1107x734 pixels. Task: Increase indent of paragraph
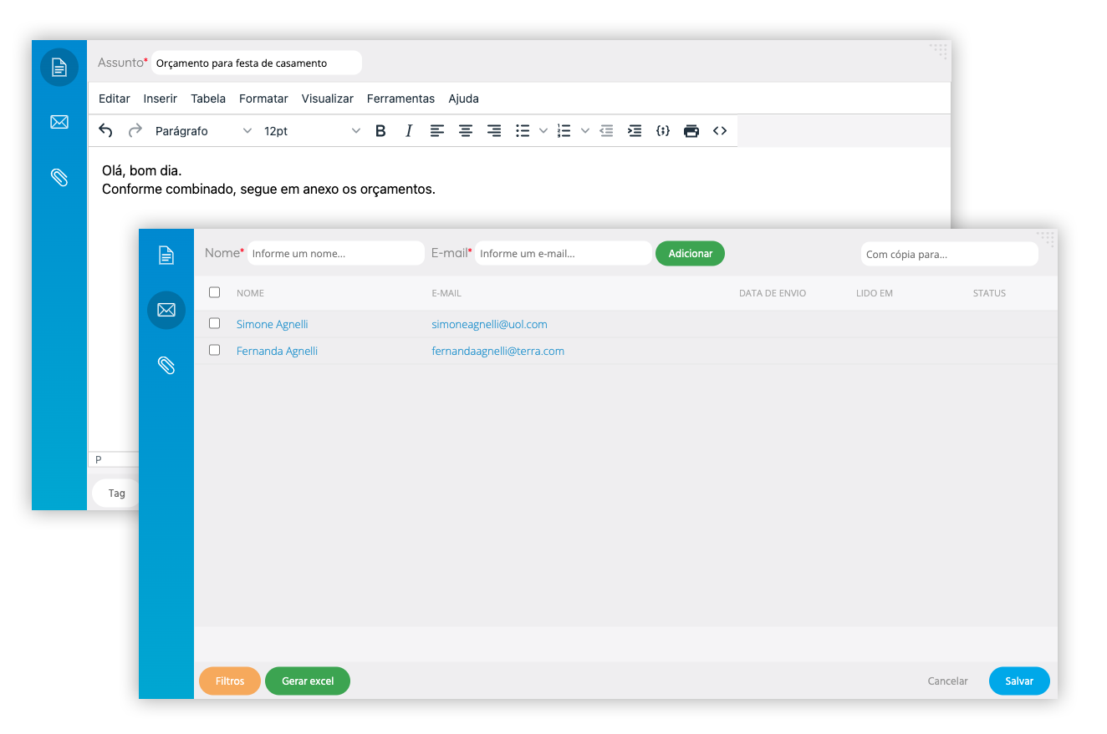point(635,130)
